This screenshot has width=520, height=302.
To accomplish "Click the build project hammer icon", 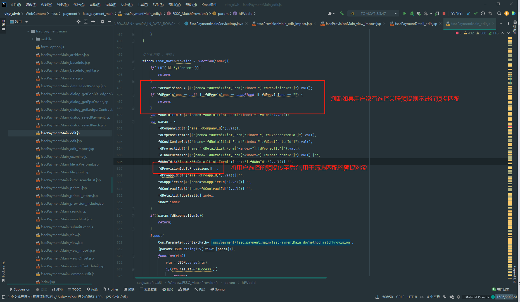I will (341, 13).
